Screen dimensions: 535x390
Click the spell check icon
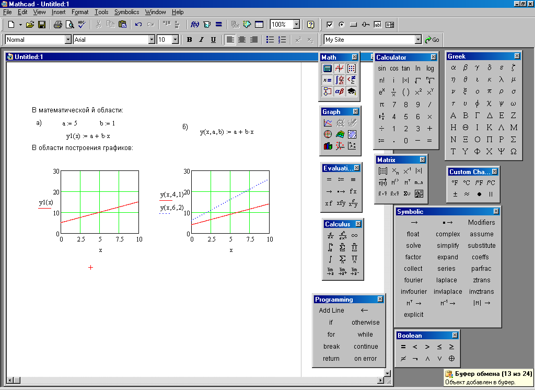(82, 25)
